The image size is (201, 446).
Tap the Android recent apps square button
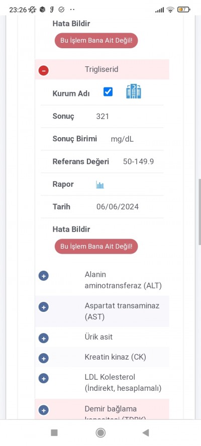pos(54,432)
